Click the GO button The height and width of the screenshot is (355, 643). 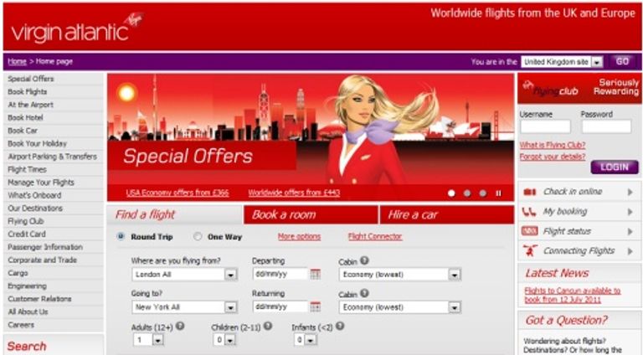622,61
